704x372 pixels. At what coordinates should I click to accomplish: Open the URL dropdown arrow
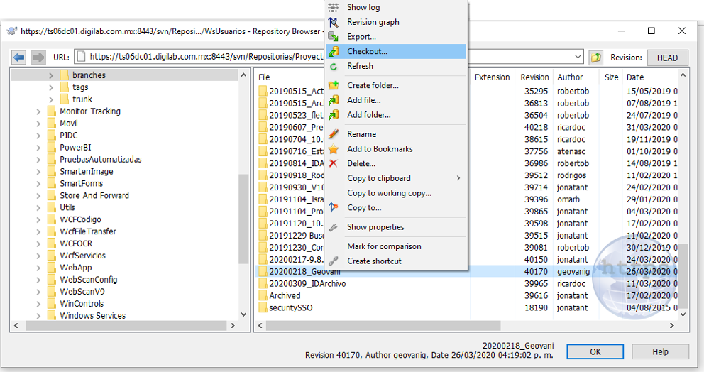pyautogui.click(x=578, y=58)
